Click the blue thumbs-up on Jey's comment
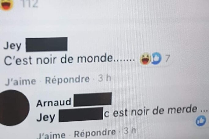 [x=156, y=58]
